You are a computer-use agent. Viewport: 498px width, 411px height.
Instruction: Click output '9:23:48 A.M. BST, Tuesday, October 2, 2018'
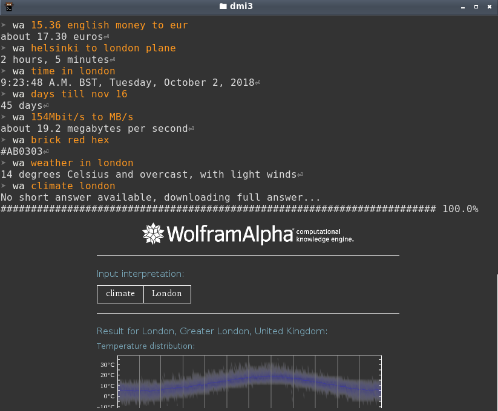pos(127,83)
